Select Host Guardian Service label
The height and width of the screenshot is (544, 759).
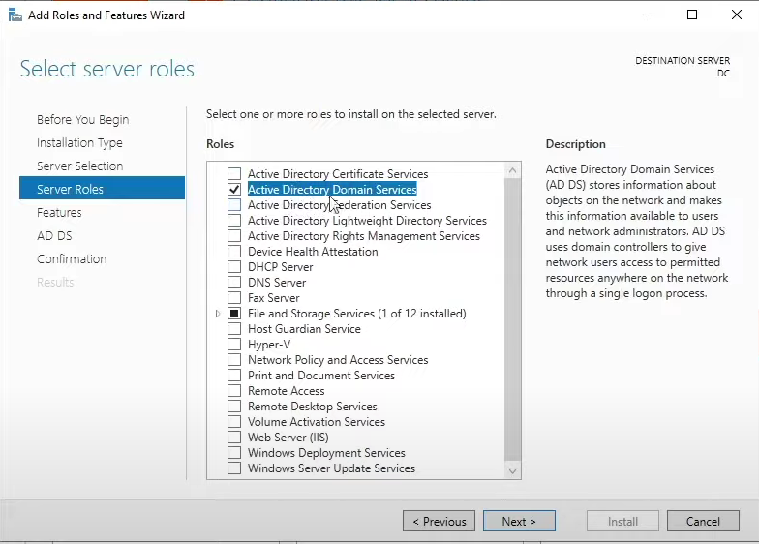pos(304,329)
